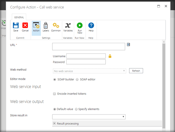Select the SOAP editor radio button

tap(77, 80)
